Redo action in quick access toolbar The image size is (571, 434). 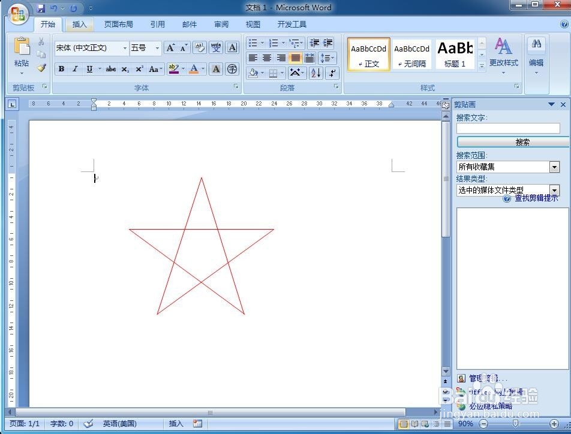point(74,8)
